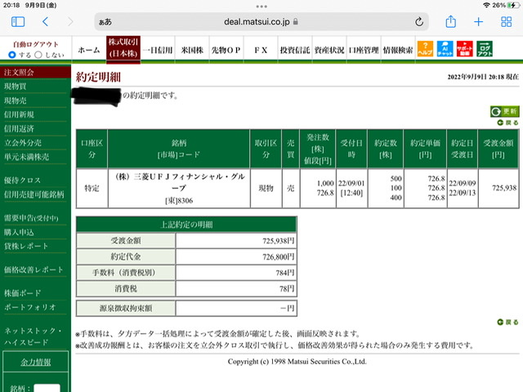Select 需要申告(受付中) in the sidebar
Image resolution: width=523 pixels, height=392 pixels.
pos(31,218)
